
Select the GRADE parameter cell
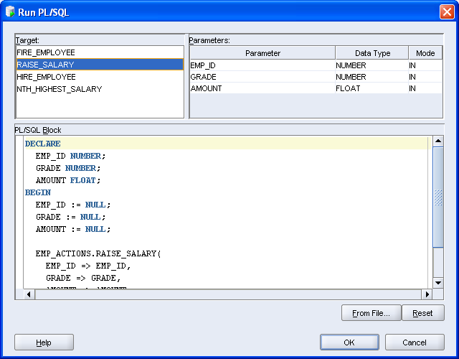click(x=262, y=77)
